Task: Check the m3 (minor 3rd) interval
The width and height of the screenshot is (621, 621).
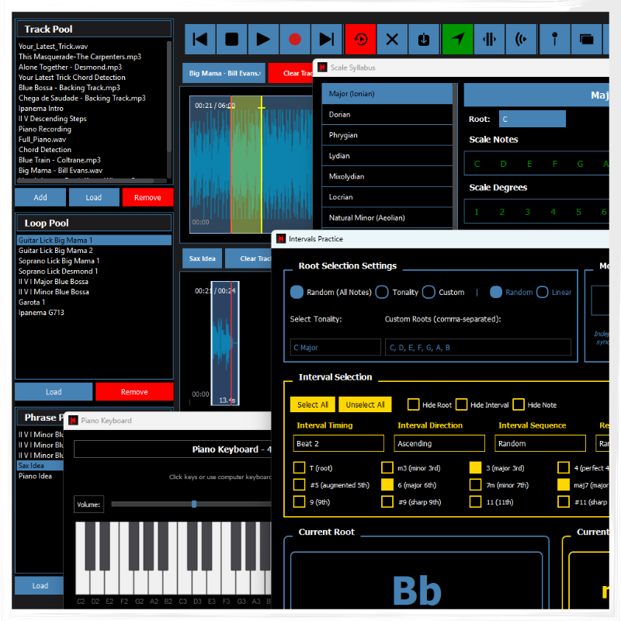Action: point(387,468)
